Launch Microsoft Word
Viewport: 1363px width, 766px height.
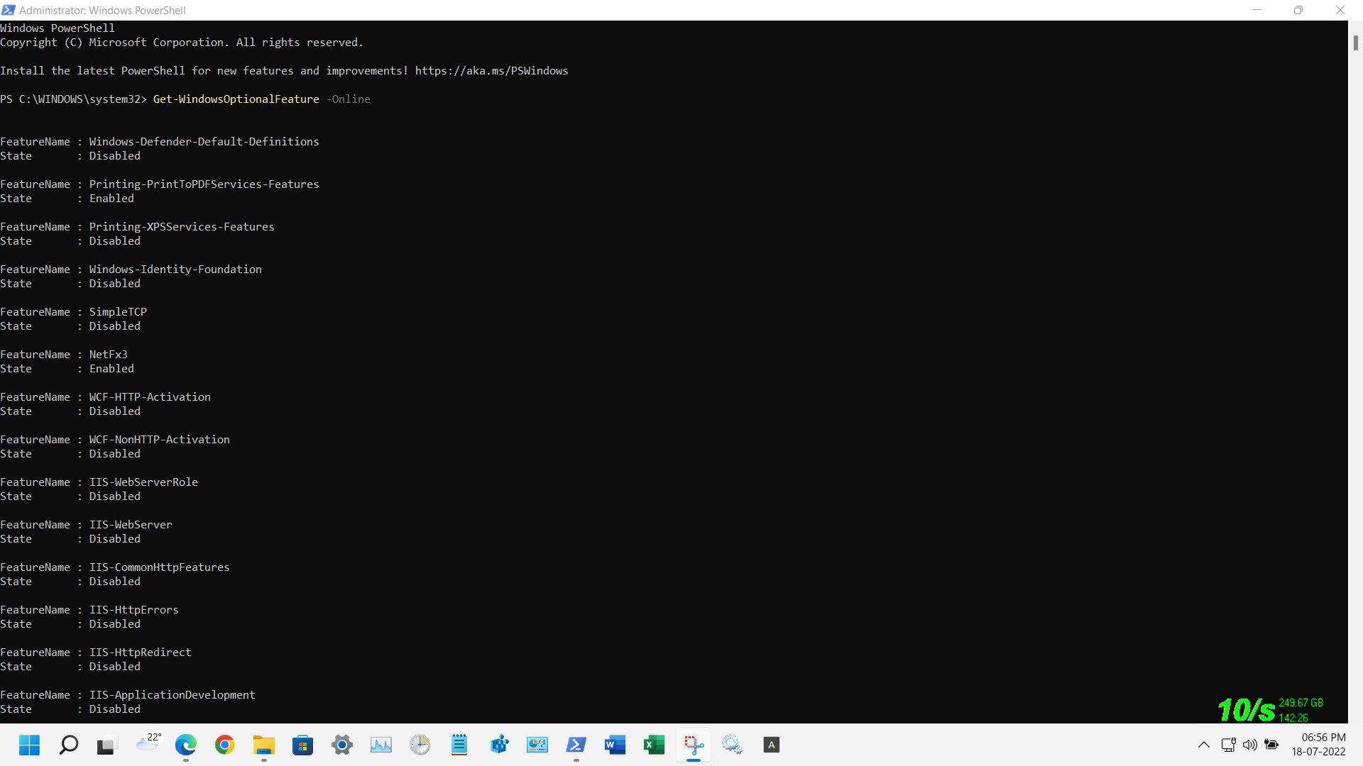pyautogui.click(x=615, y=745)
